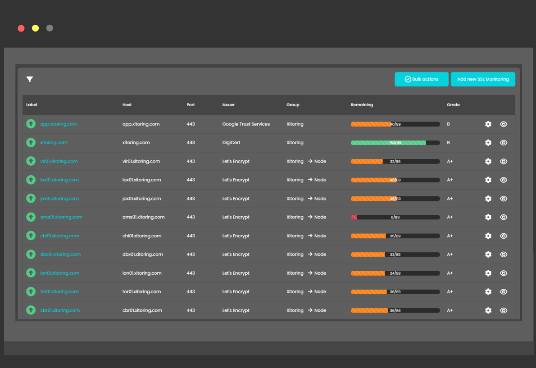Click Add new SSL Monitoring button
The width and height of the screenshot is (536, 368).
click(x=483, y=79)
